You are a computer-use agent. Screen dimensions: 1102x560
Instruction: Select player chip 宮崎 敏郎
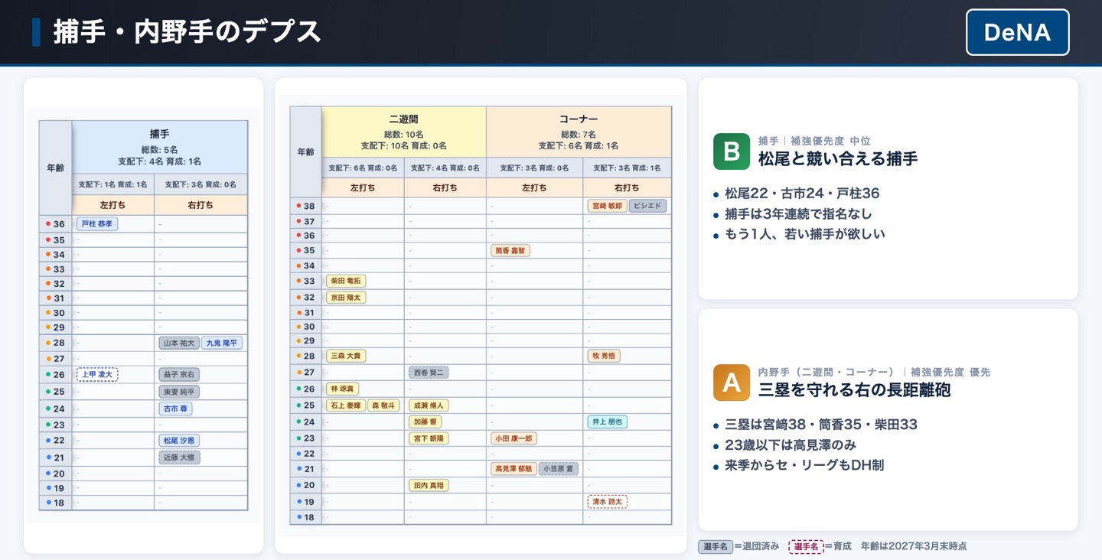click(x=608, y=206)
